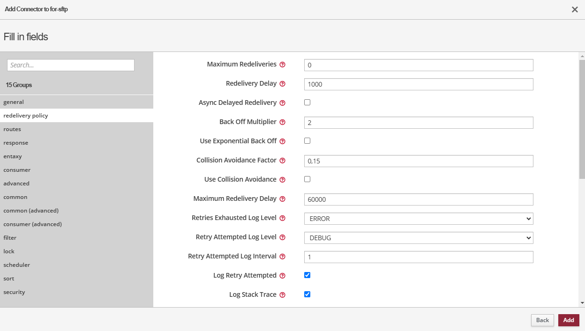
Task: Show help for Maximum Redelivery Delay
Action: coord(282,199)
